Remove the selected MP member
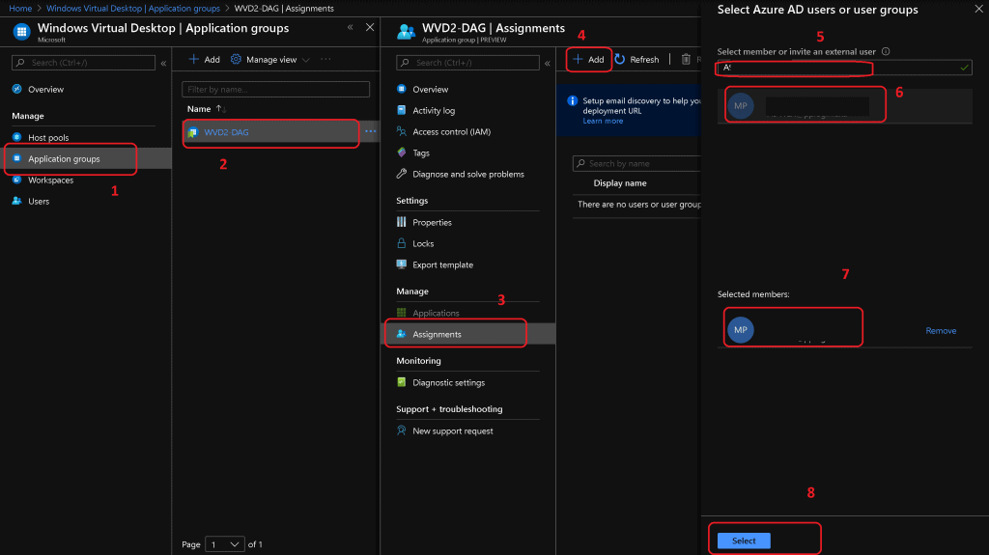The image size is (989, 555). [941, 331]
